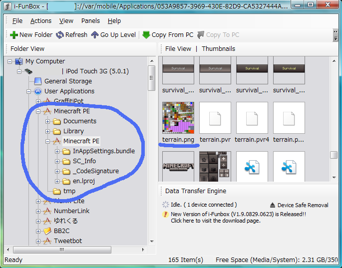The height and width of the screenshot is (268, 342).
Task: Click the folder tree horizontal scrollbar thumb
Action: tap(62, 250)
